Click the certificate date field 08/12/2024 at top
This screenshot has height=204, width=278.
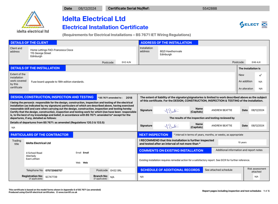87,8
